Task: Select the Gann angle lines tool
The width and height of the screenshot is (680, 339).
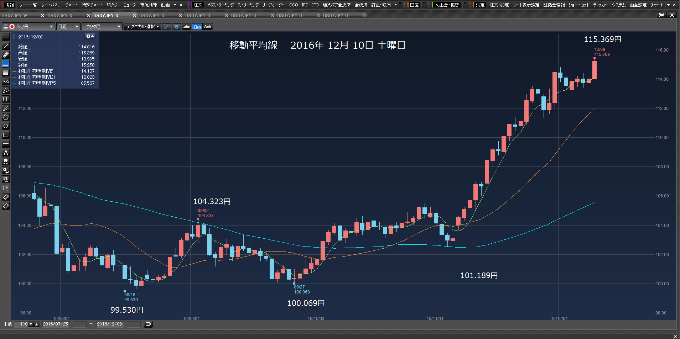Action: click(x=6, y=108)
